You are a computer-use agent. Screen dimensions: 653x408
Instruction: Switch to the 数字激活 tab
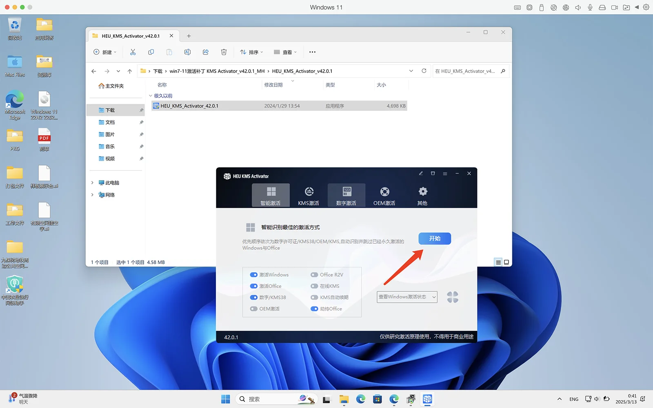(x=346, y=195)
